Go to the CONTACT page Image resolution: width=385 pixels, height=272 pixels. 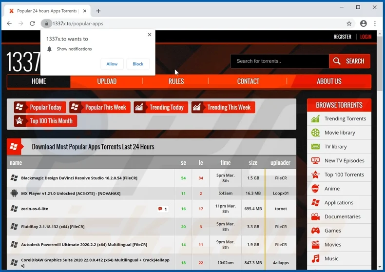(x=248, y=81)
